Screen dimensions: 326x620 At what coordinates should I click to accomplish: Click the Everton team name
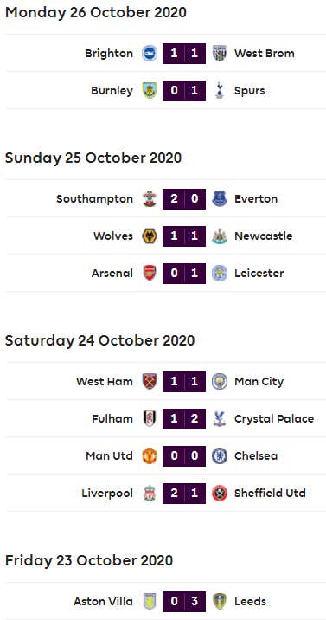(256, 199)
